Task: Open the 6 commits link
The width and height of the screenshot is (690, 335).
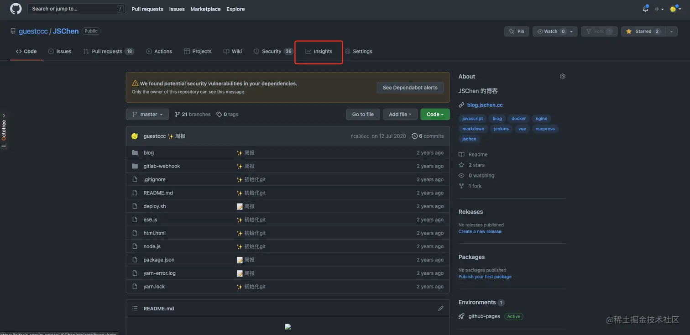Action: pos(428,136)
